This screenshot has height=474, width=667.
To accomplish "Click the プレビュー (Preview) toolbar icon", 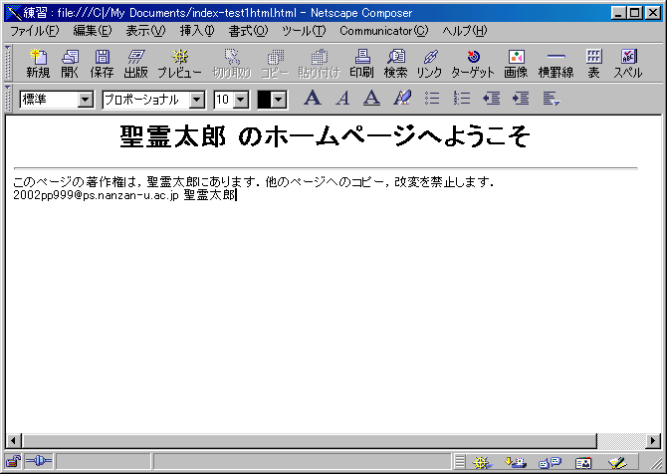I will point(179,63).
